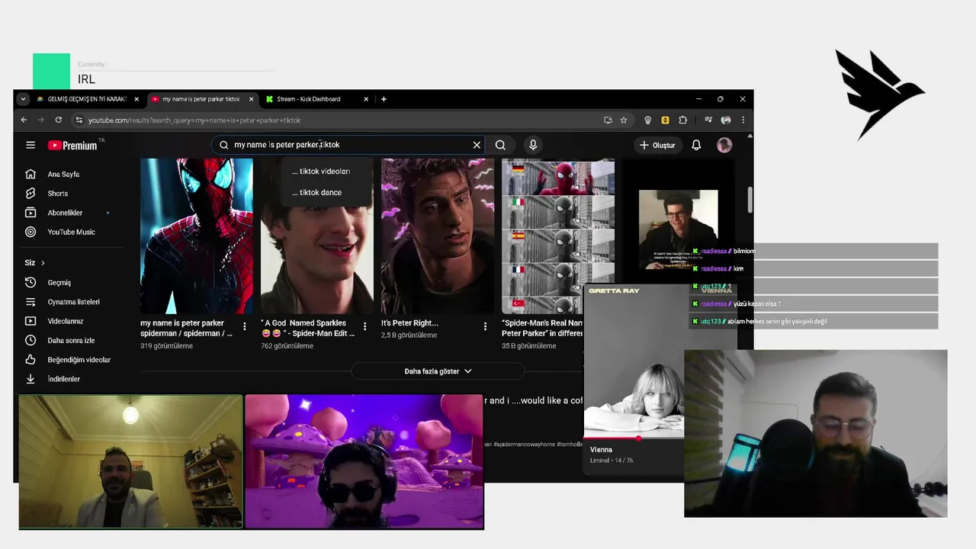Run search with the magnifier button
The image size is (976, 549).
coord(500,145)
